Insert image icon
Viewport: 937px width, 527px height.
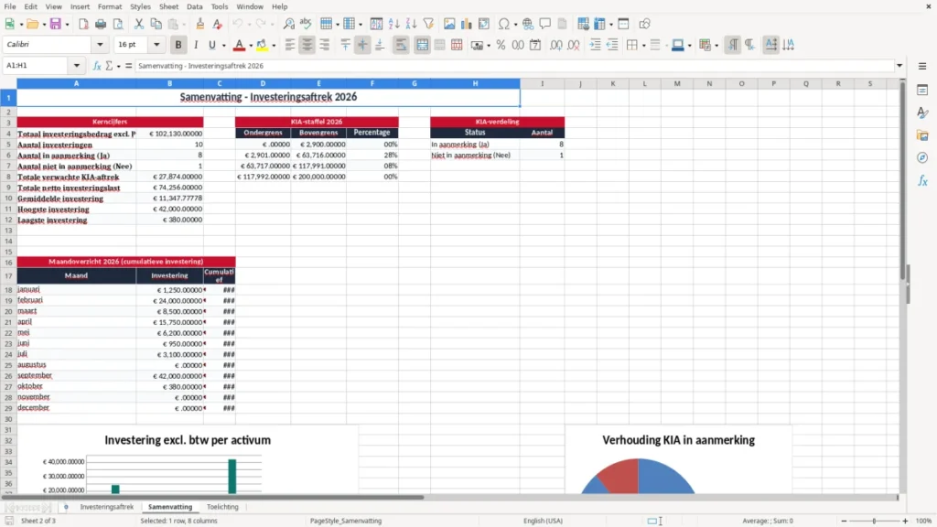tap(449, 24)
